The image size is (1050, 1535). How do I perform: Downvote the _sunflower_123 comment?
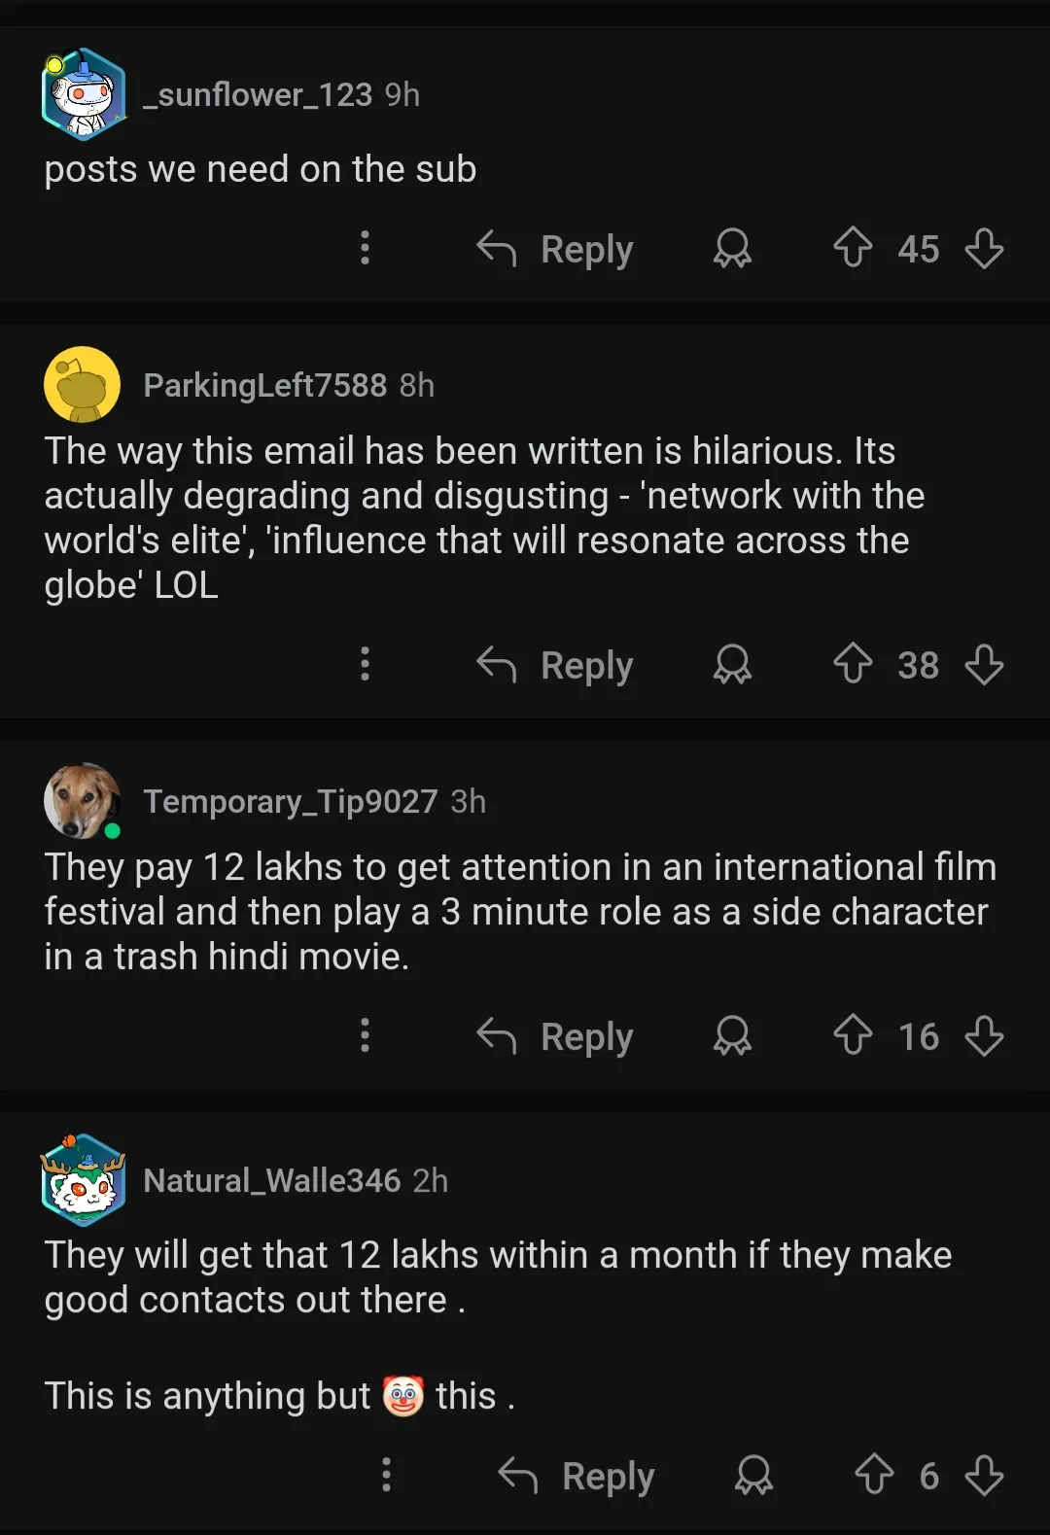tap(984, 248)
